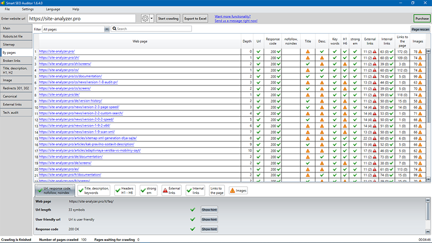
Task: Open the Help menu
Action: coord(76,9)
